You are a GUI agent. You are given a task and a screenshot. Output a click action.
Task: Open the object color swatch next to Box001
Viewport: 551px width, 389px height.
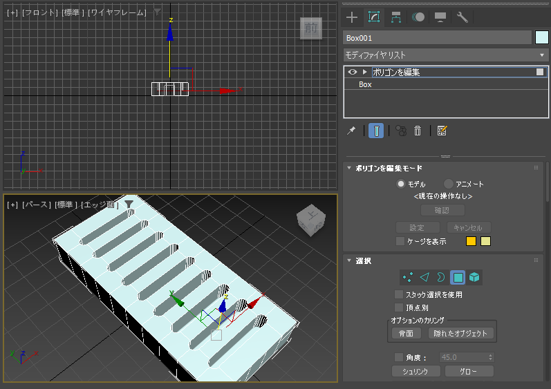542,37
